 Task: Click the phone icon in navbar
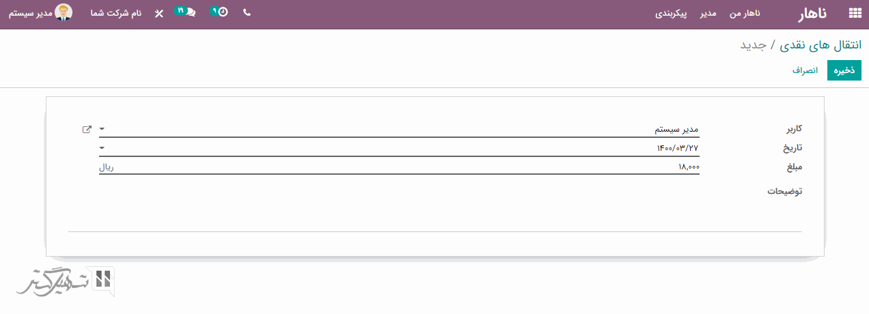tap(247, 12)
